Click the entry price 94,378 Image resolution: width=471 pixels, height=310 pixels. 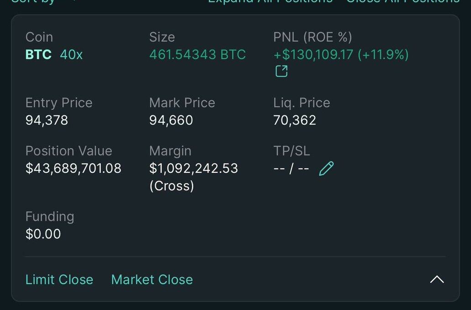click(47, 120)
